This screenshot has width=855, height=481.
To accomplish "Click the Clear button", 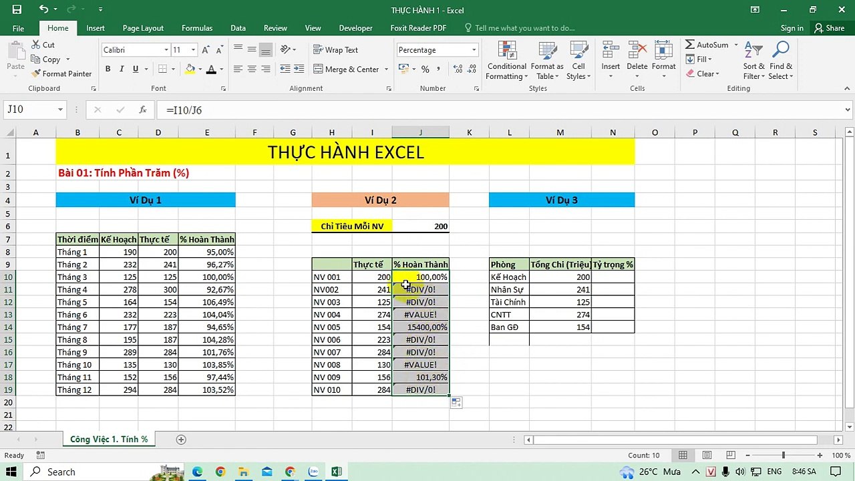I will coord(701,74).
